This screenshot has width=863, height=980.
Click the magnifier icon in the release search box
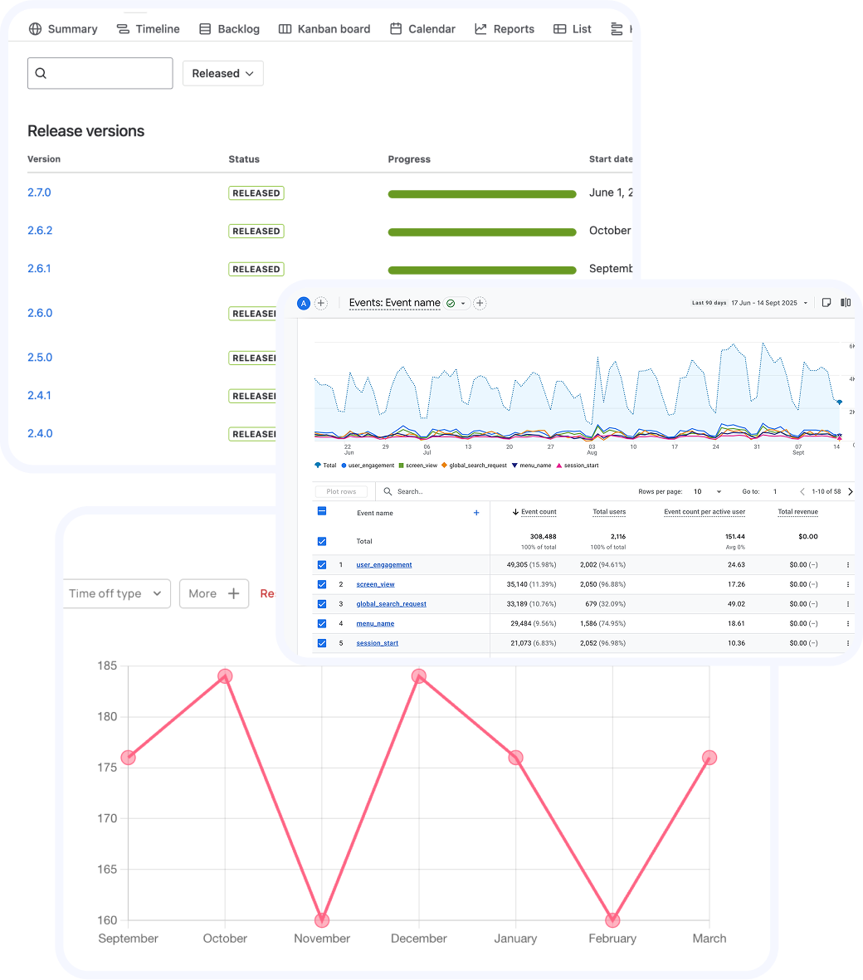41,73
